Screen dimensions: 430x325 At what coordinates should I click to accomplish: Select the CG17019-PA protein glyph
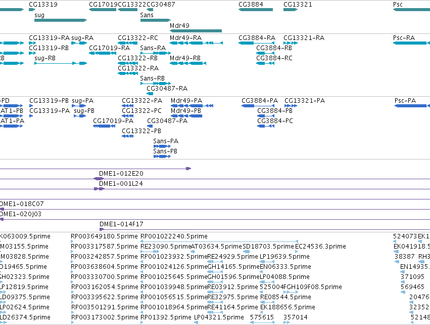(104, 126)
